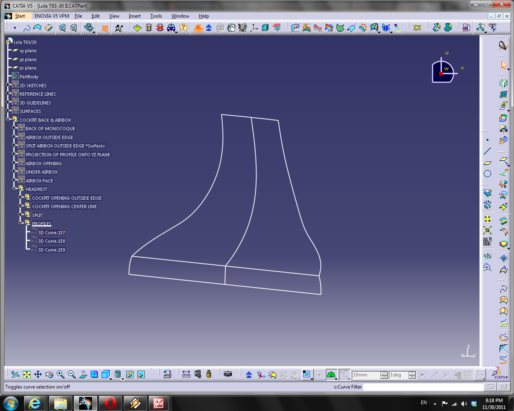The height and width of the screenshot is (411, 514).
Task: Select COCKPIT OPENING CENTER LINE tree item
Action: coord(64,207)
